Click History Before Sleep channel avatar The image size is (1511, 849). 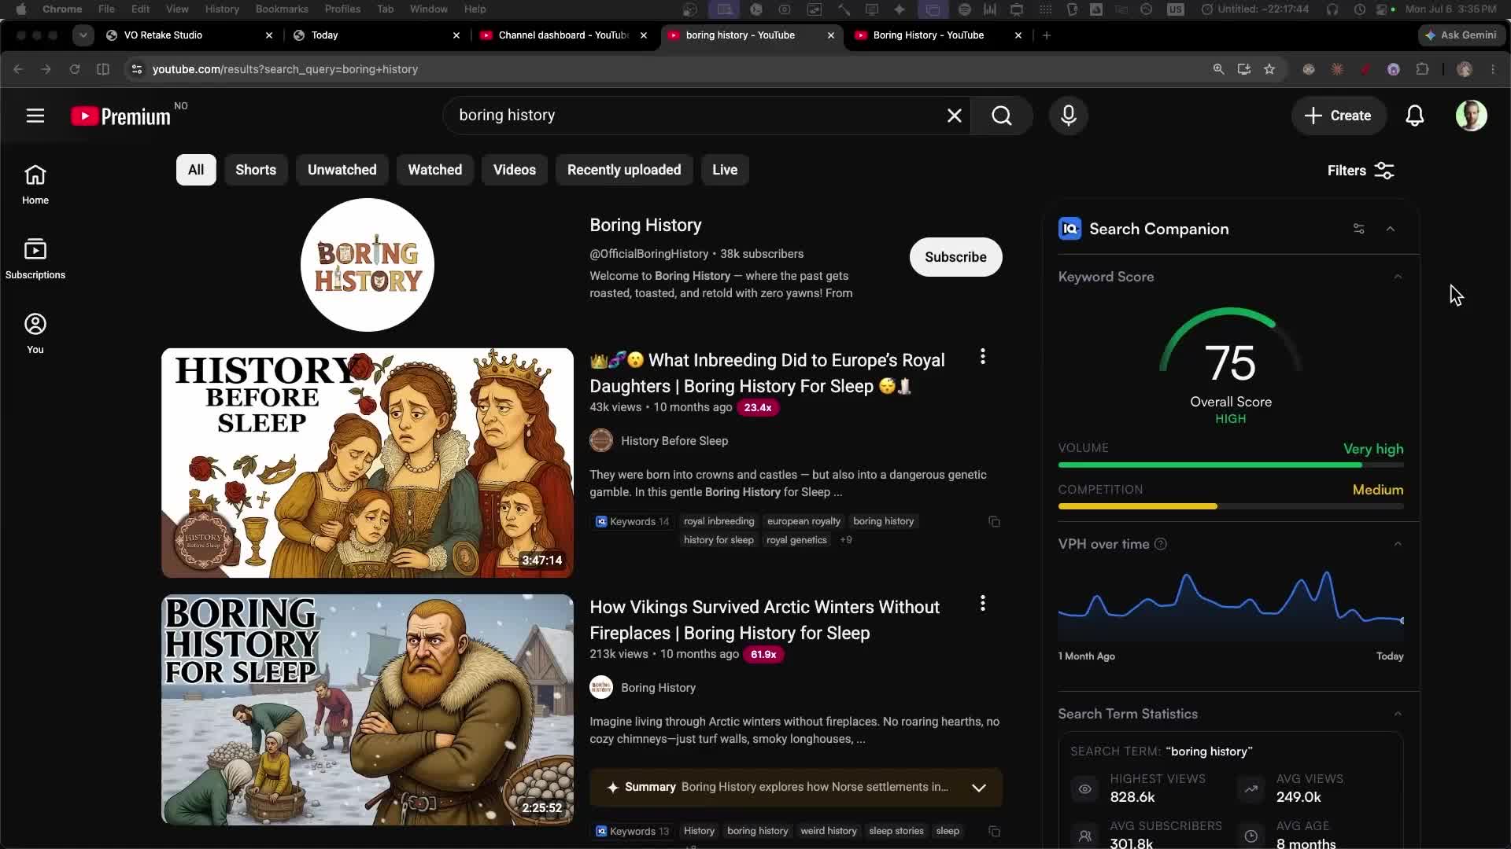(x=600, y=440)
